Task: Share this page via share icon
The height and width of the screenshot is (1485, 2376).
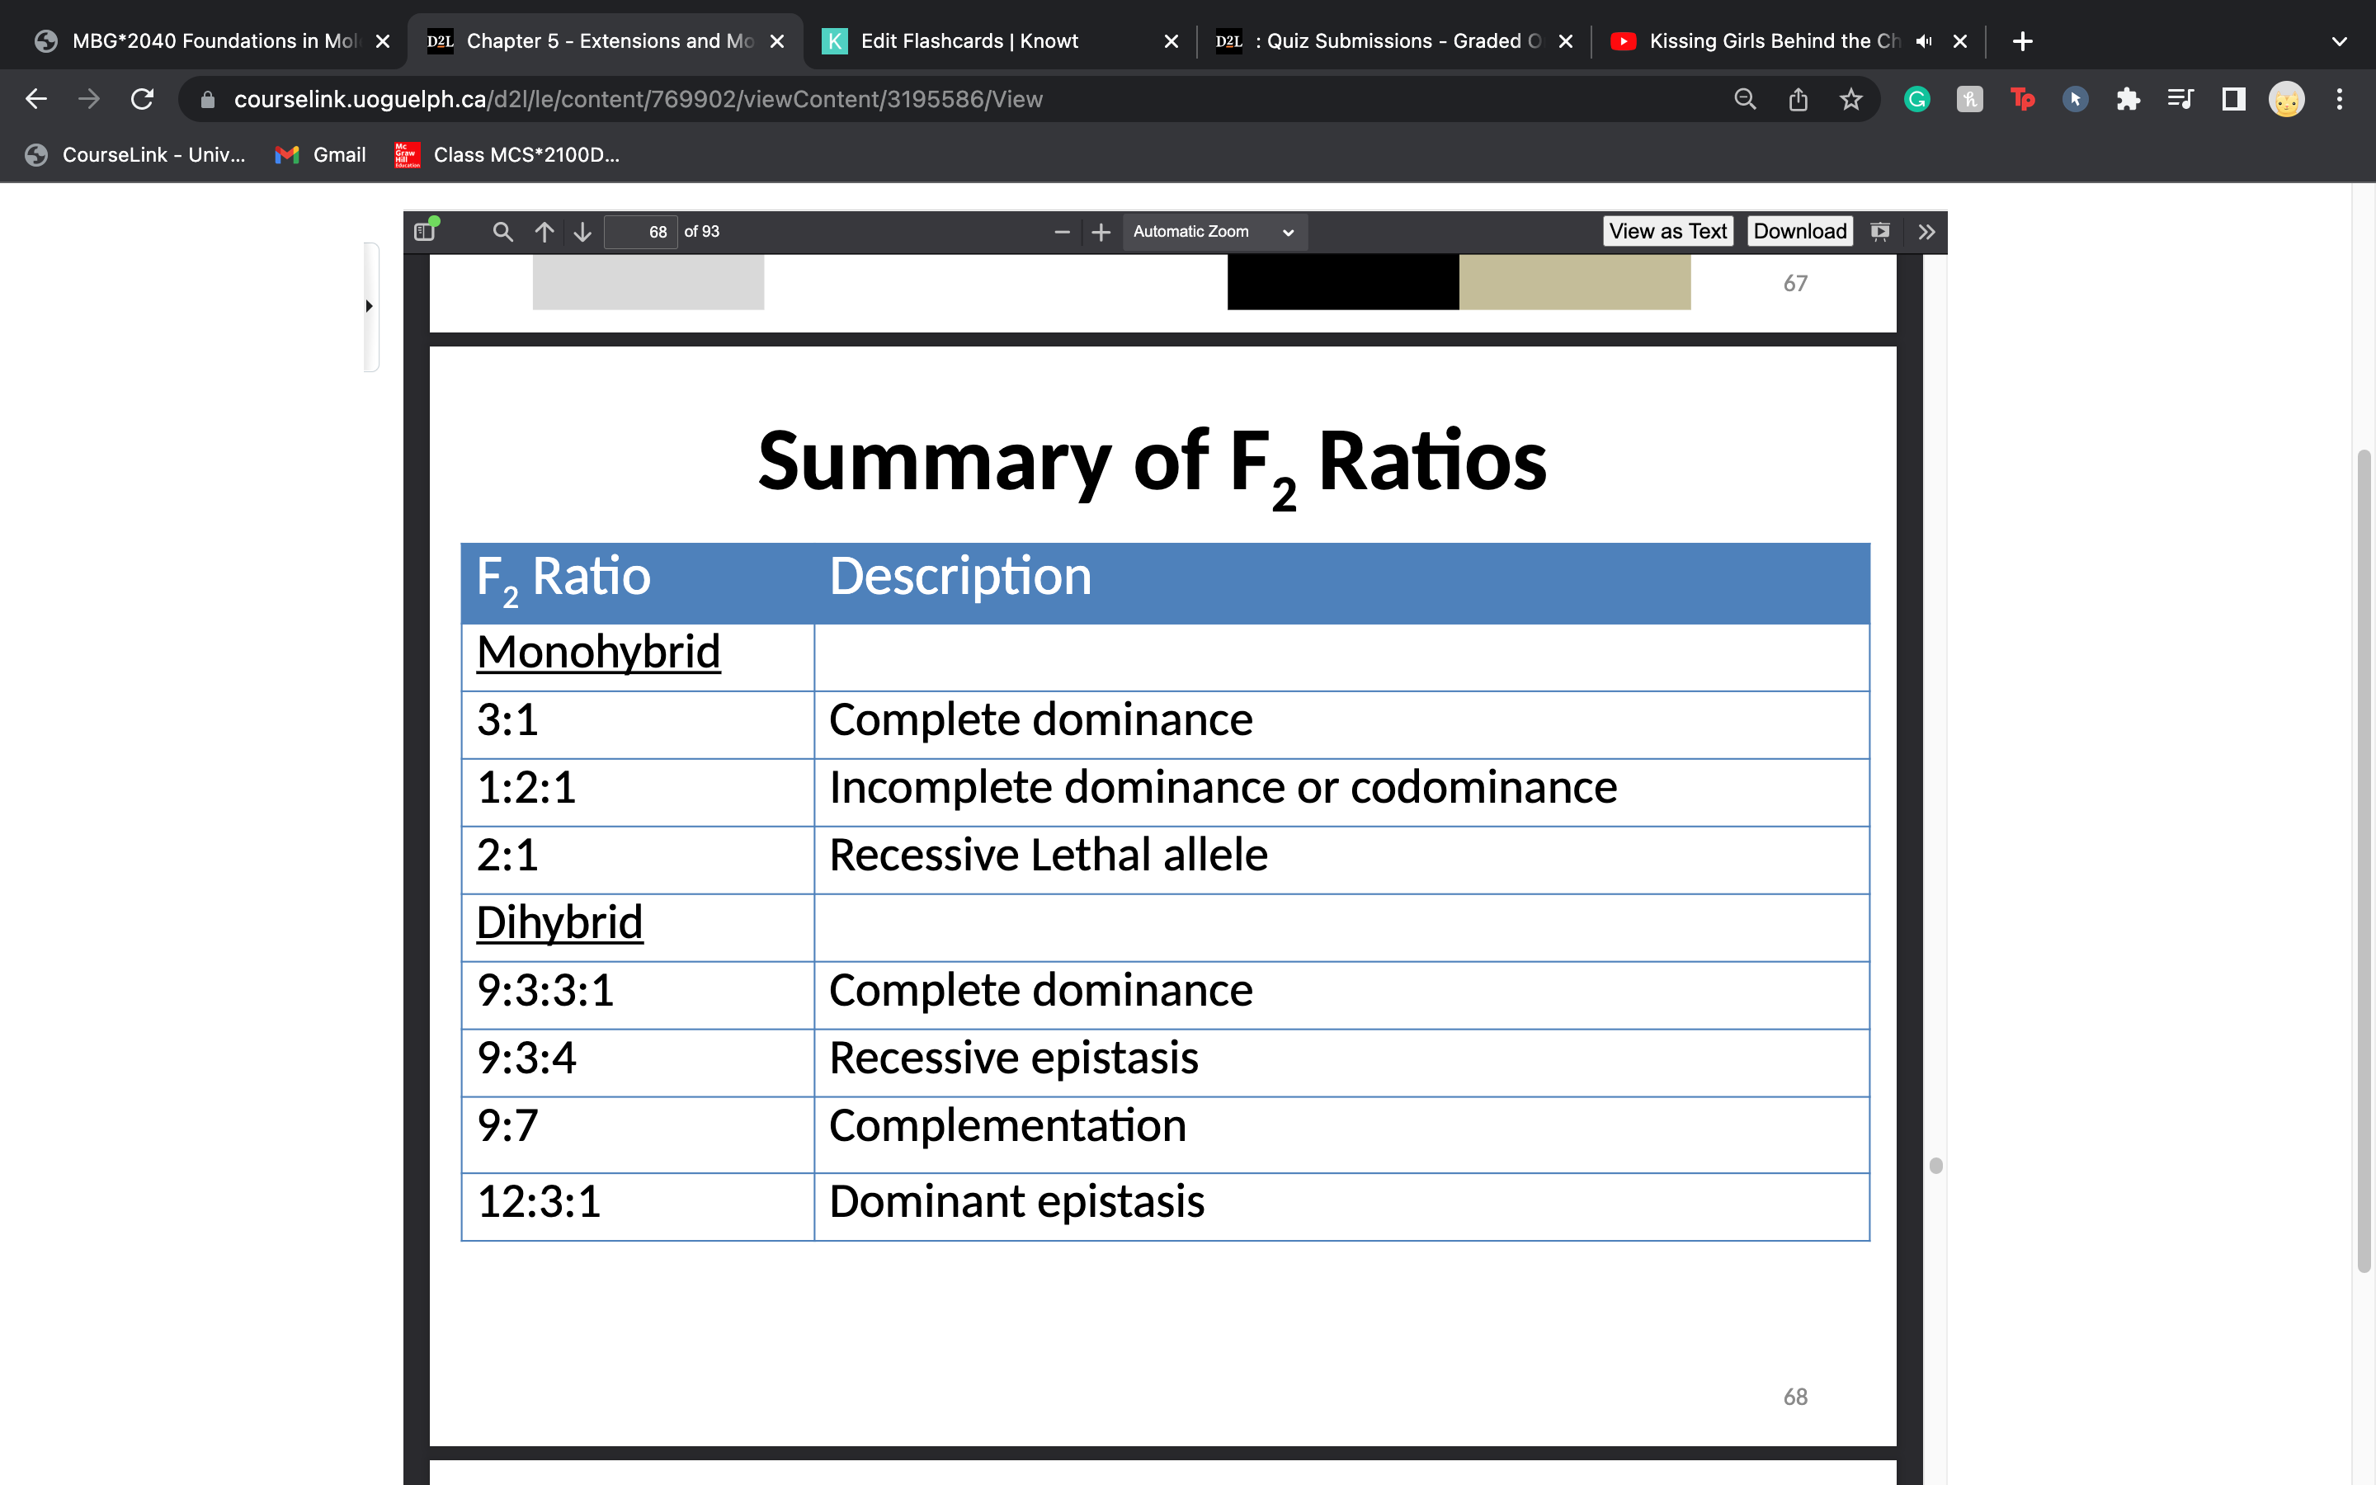Action: coord(1798,99)
